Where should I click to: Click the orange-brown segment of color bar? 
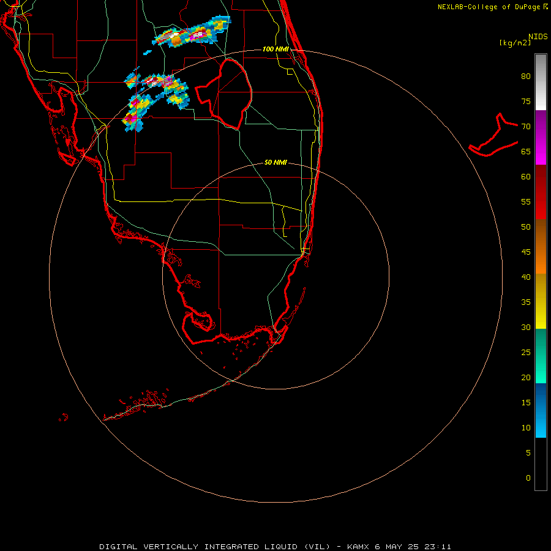tap(541, 246)
